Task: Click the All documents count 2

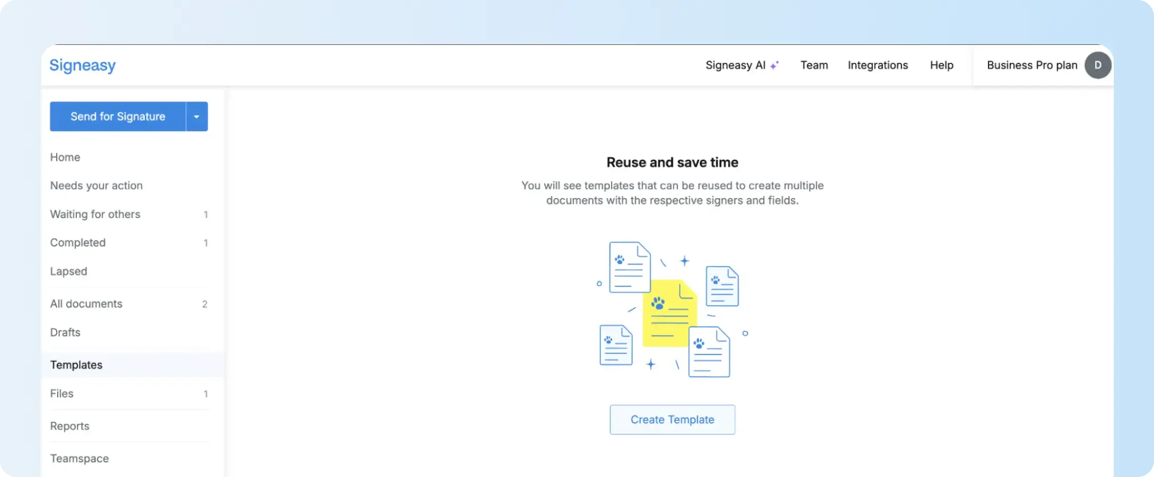Action: pos(205,304)
